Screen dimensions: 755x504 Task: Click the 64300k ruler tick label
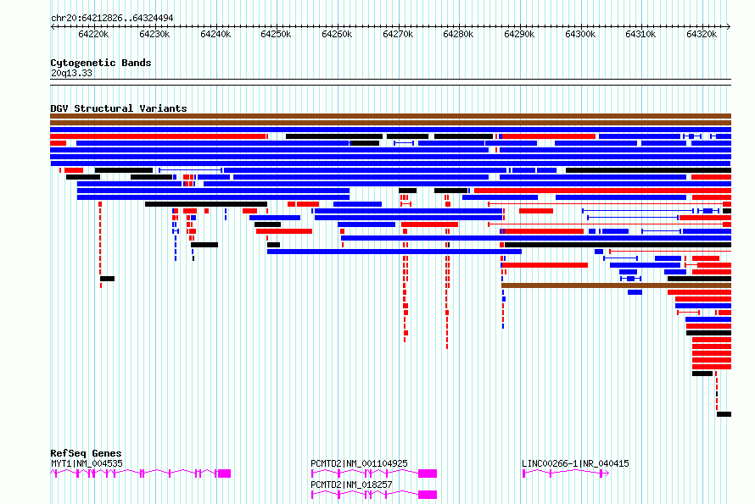click(x=580, y=34)
